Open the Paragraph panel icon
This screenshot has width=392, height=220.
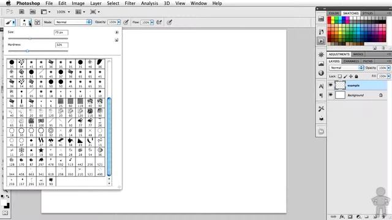(x=321, y=95)
